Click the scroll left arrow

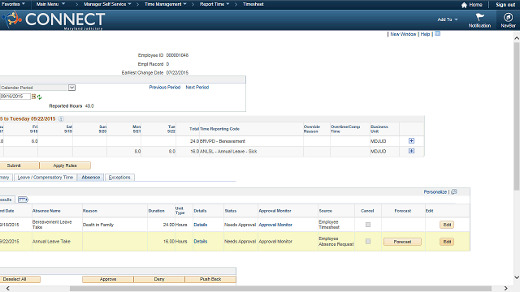coord(7,289)
